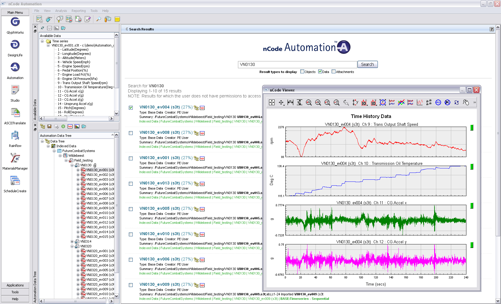Viewport: 501px width, 304px height.
Task: Uncheck the Data result type checkbox
Action: click(320, 72)
